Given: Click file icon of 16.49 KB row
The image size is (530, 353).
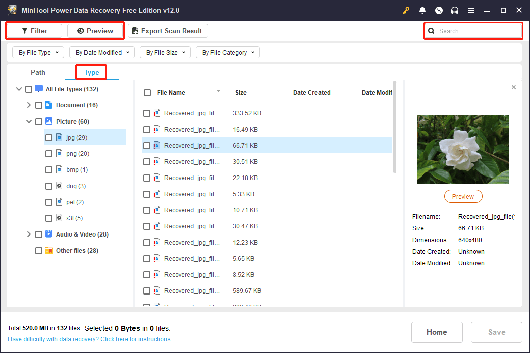Looking at the screenshot, I should (157, 130).
